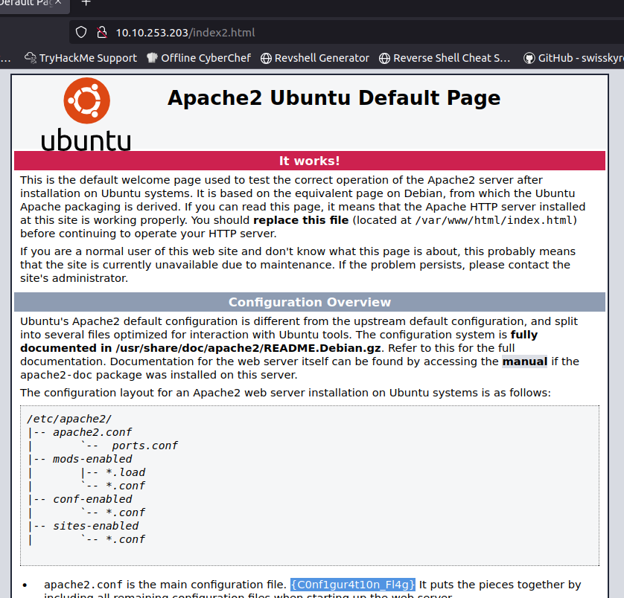The width and height of the screenshot is (624, 598).
Task: Click the red 'It works!' banner
Action: click(309, 161)
